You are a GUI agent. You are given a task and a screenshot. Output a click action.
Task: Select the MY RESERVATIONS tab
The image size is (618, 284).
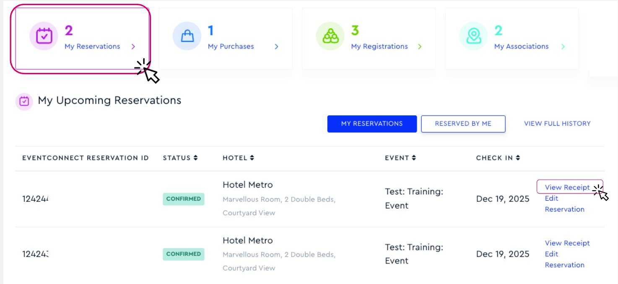[x=372, y=124]
